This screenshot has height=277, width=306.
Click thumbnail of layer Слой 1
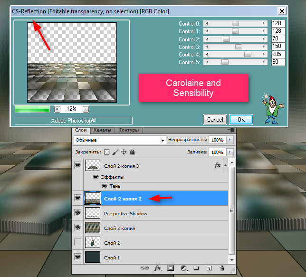(93, 257)
